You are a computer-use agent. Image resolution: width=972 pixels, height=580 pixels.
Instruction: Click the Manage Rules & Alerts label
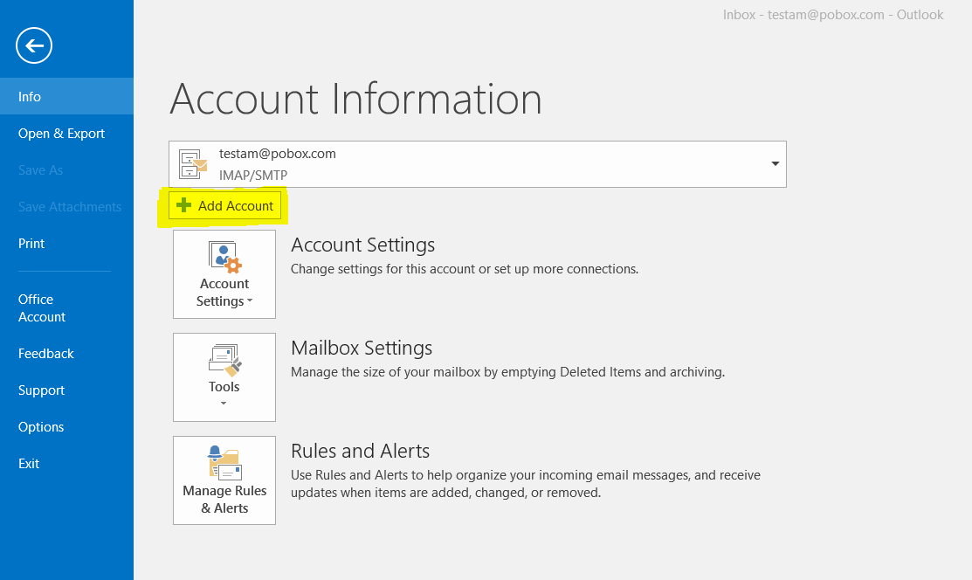[x=224, y=500]
